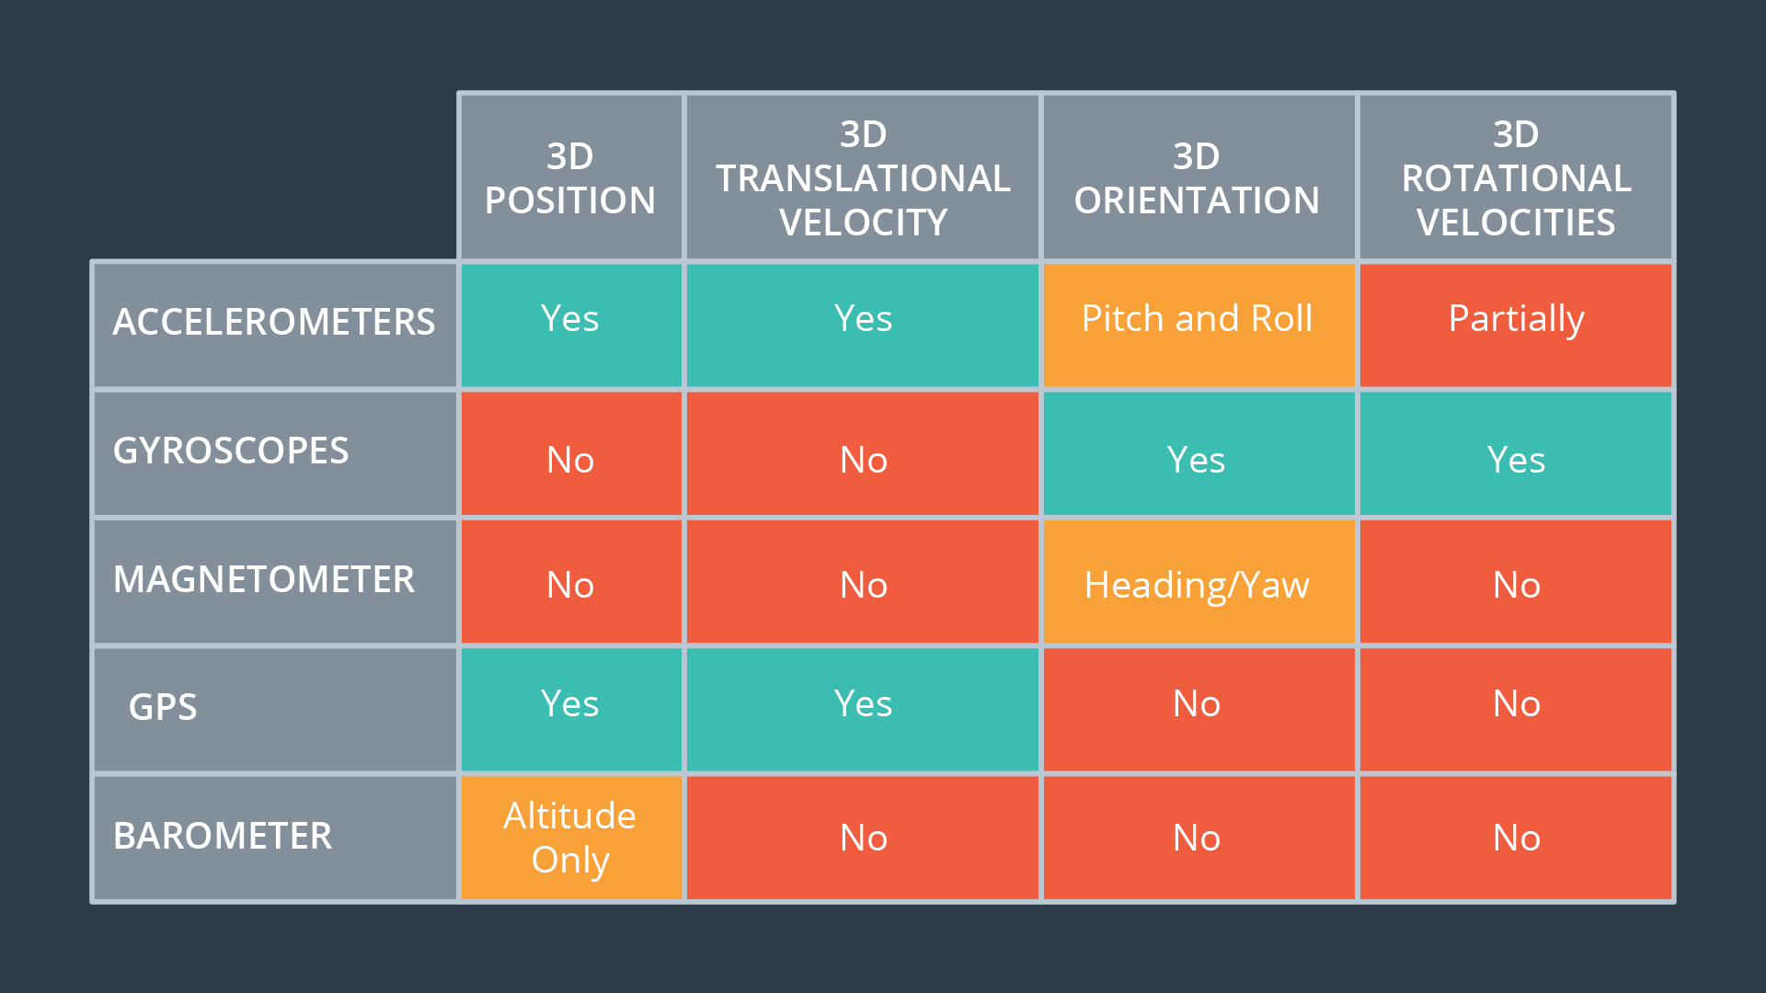1766x993 pixels.
Task: Click GPS Translational Velocity Yes cell
Action: pyautogui.click(x=863, y=710)
